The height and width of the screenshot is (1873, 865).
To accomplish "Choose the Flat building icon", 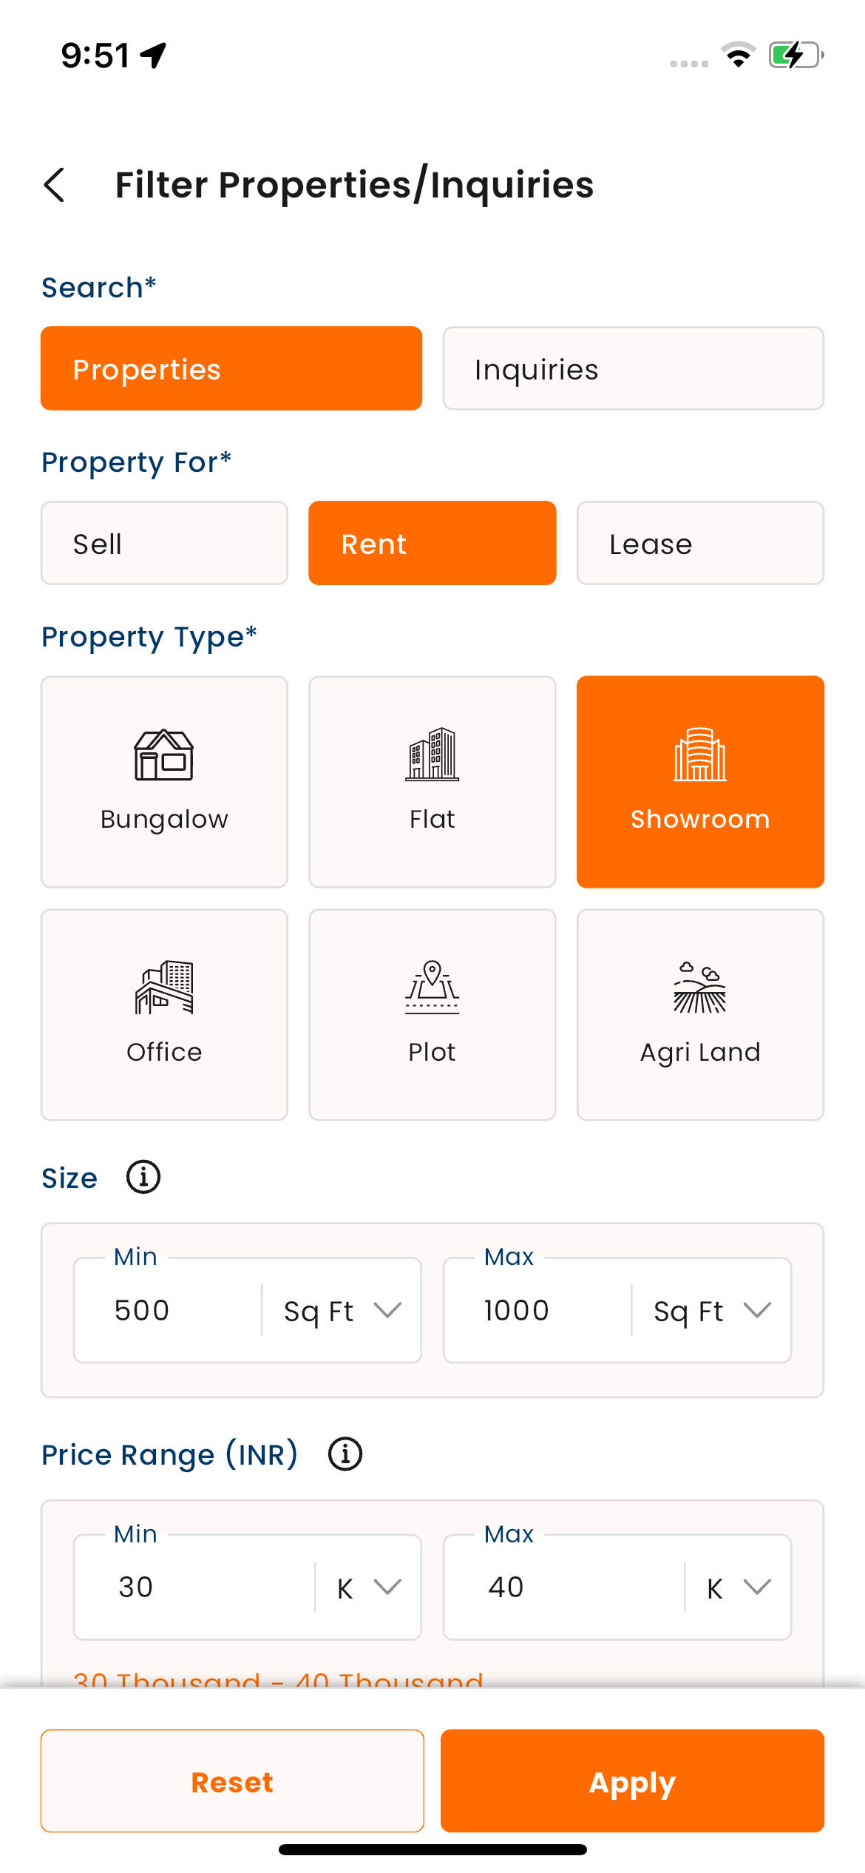I will coord(432,755).
